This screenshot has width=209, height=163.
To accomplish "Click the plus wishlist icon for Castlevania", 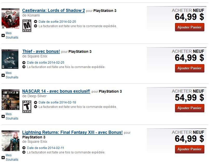I will (x=3, y=35).
